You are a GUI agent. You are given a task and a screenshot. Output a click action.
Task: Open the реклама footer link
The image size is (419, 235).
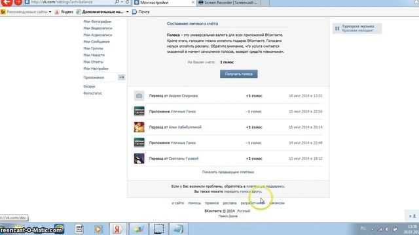[x=230, y=203]
